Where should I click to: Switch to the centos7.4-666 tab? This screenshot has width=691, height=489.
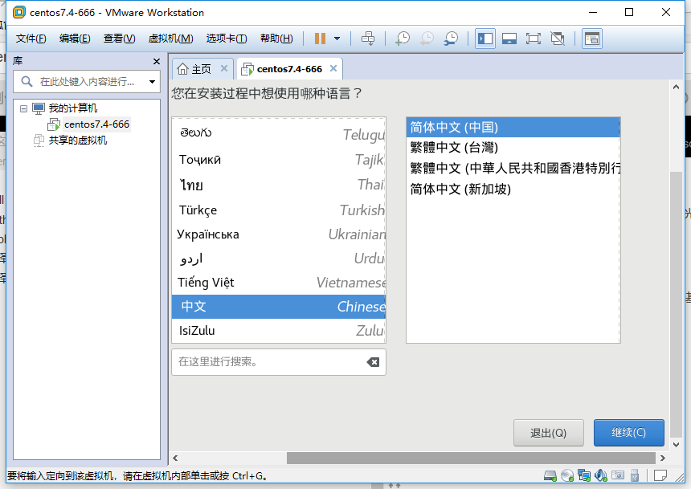pos(289,69)
